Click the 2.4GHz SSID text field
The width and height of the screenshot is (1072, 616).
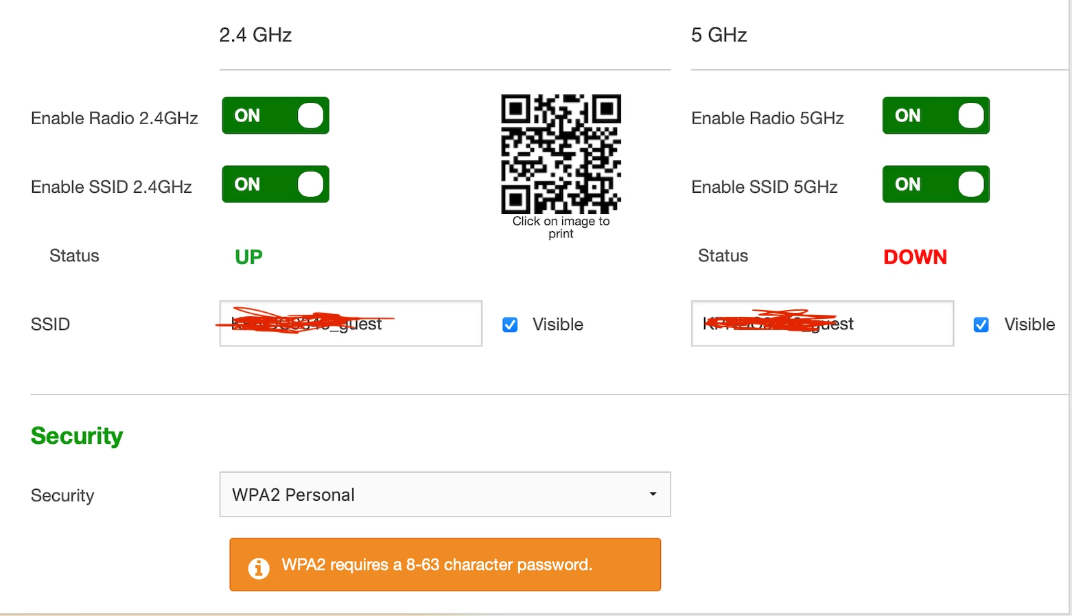point(351,323)
